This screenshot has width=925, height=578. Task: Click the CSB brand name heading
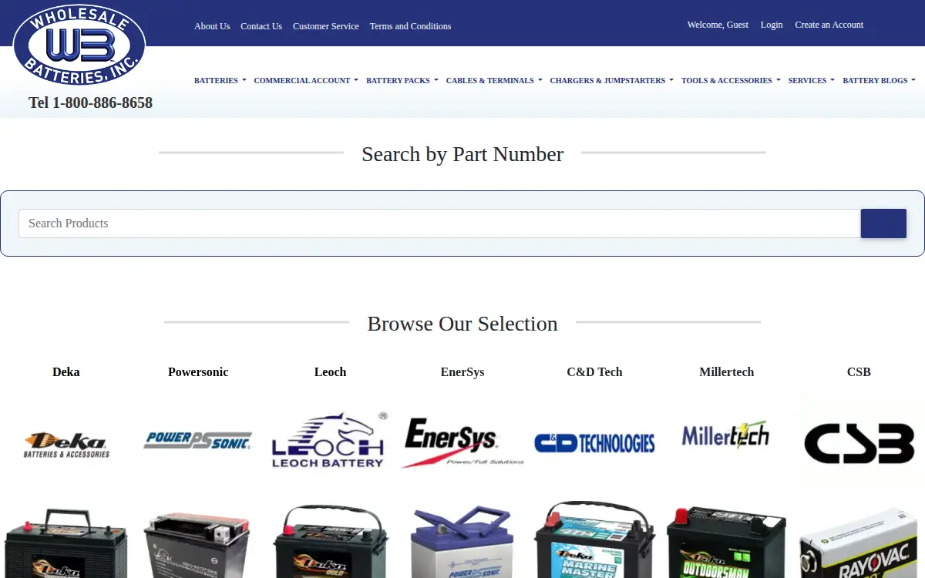[859, 372]
